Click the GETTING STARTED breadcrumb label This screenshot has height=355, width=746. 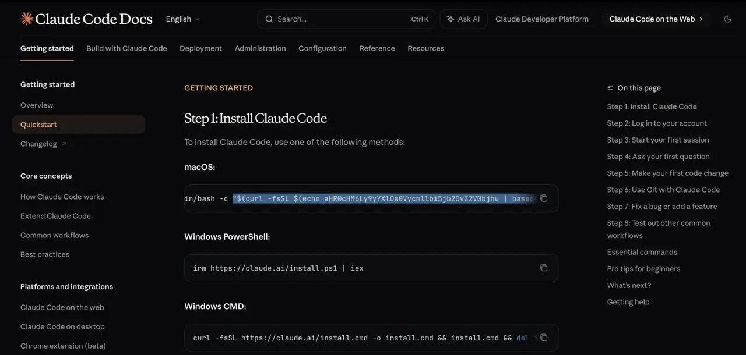[219, 88]
